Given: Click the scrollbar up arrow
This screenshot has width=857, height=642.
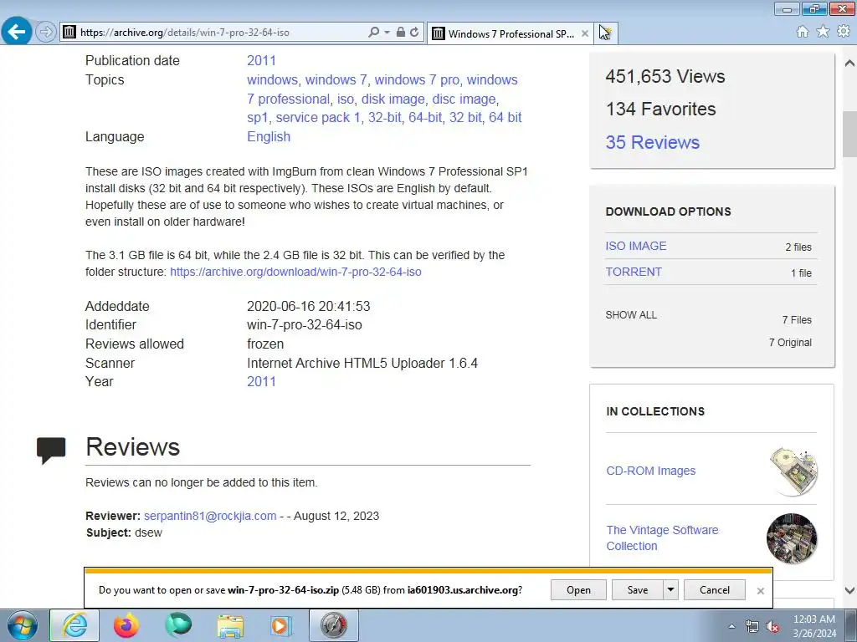Looking at the screenshot, I should coord(849,64).
